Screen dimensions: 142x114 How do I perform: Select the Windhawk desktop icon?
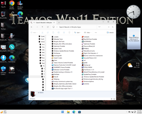[12, 70]
